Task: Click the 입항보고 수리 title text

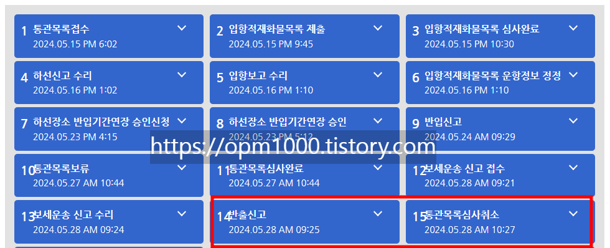Action: [258, 75]
